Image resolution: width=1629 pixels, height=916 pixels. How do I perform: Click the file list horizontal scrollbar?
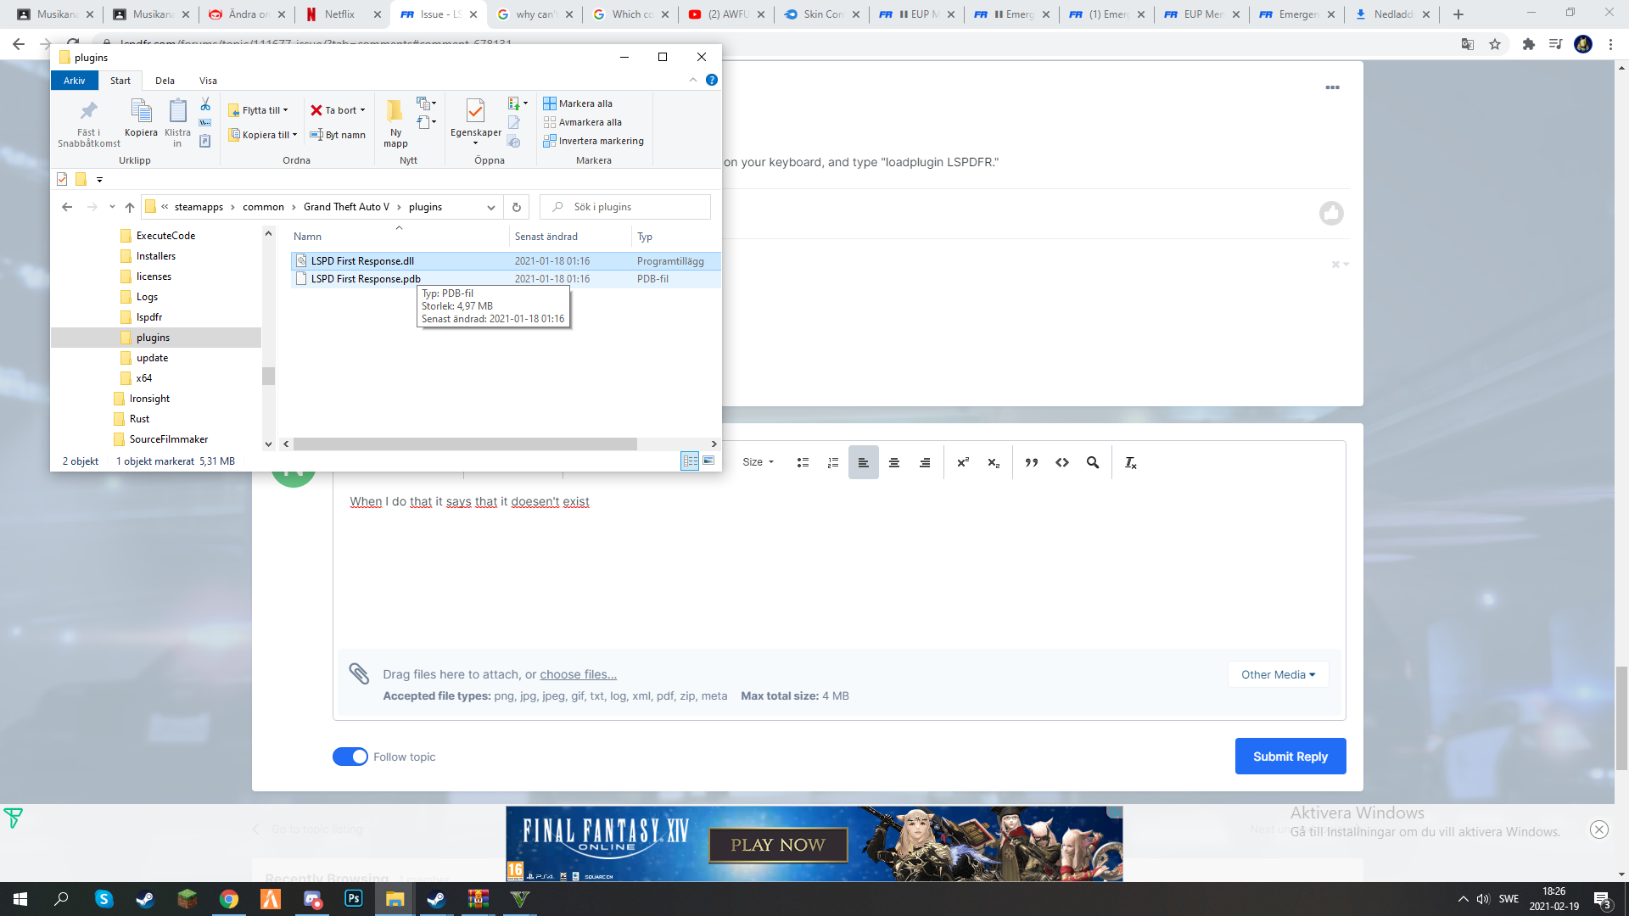pos(465,444)
